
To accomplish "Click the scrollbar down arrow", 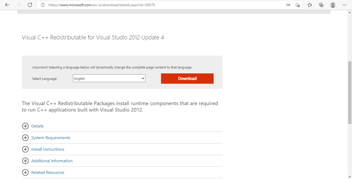I will [350, 177].
